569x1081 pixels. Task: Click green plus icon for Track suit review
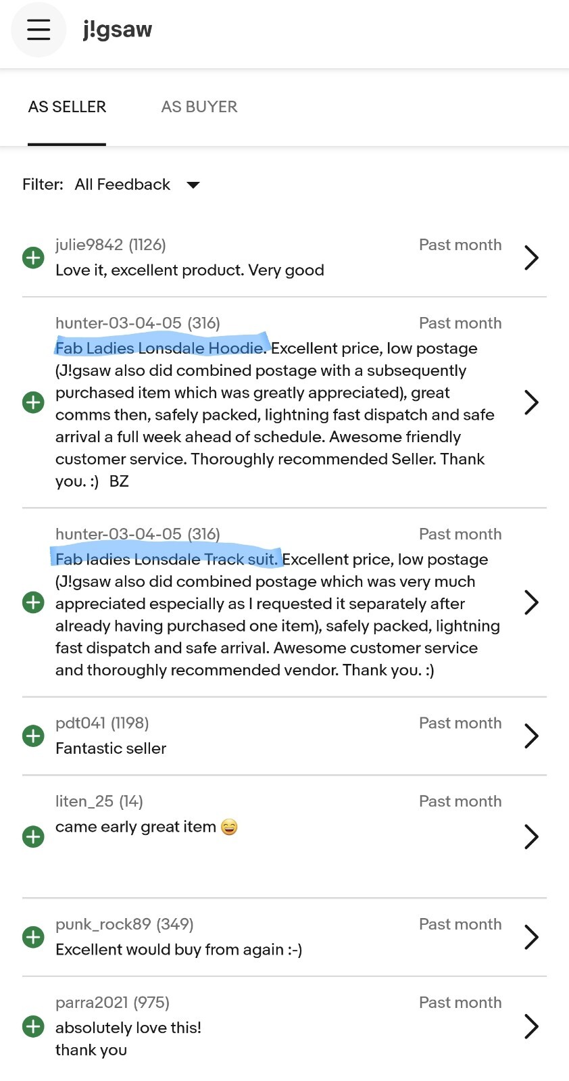[33, 602]
